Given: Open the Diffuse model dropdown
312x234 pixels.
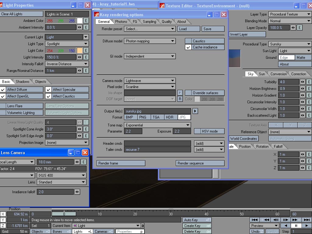Looking at the screenshot, I should (150, 41).
